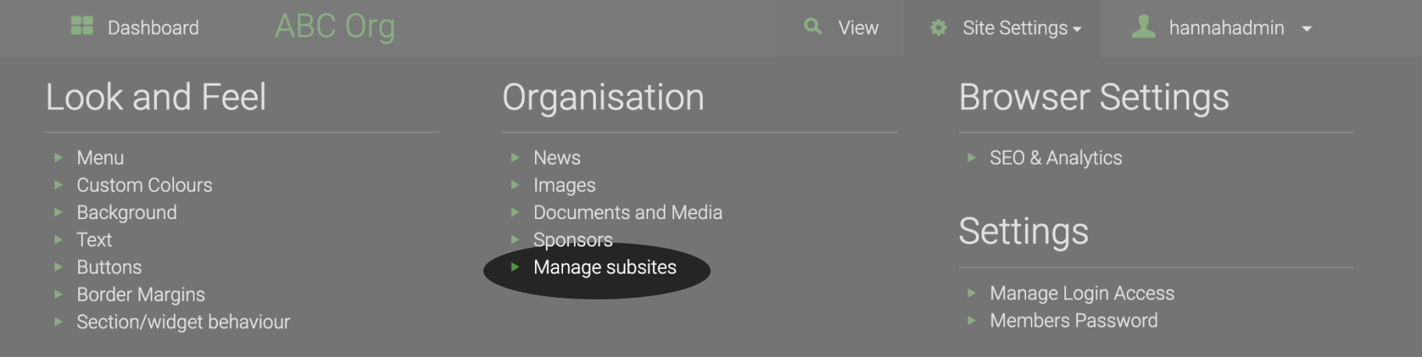
Task: Open Members Password settings
Action: click(1074, 320)
